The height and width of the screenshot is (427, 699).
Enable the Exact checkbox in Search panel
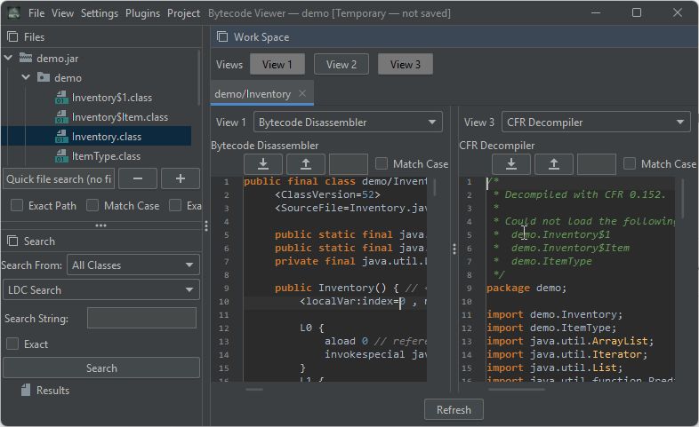point(12,344)
